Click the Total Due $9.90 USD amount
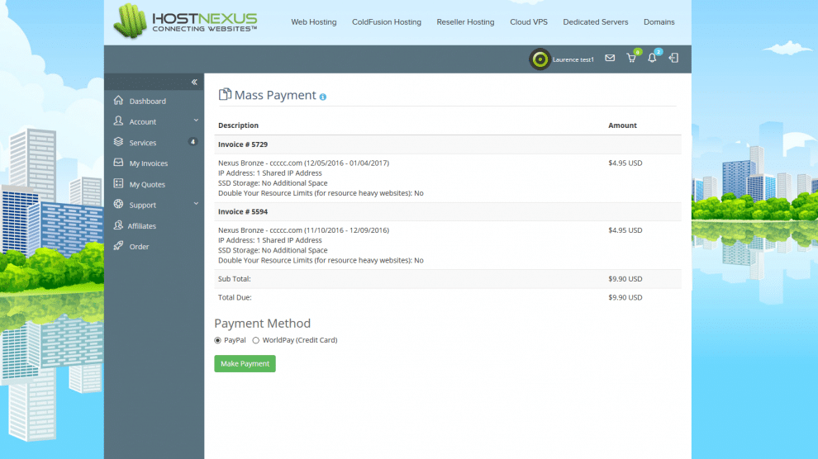 (x=625, y=297)
